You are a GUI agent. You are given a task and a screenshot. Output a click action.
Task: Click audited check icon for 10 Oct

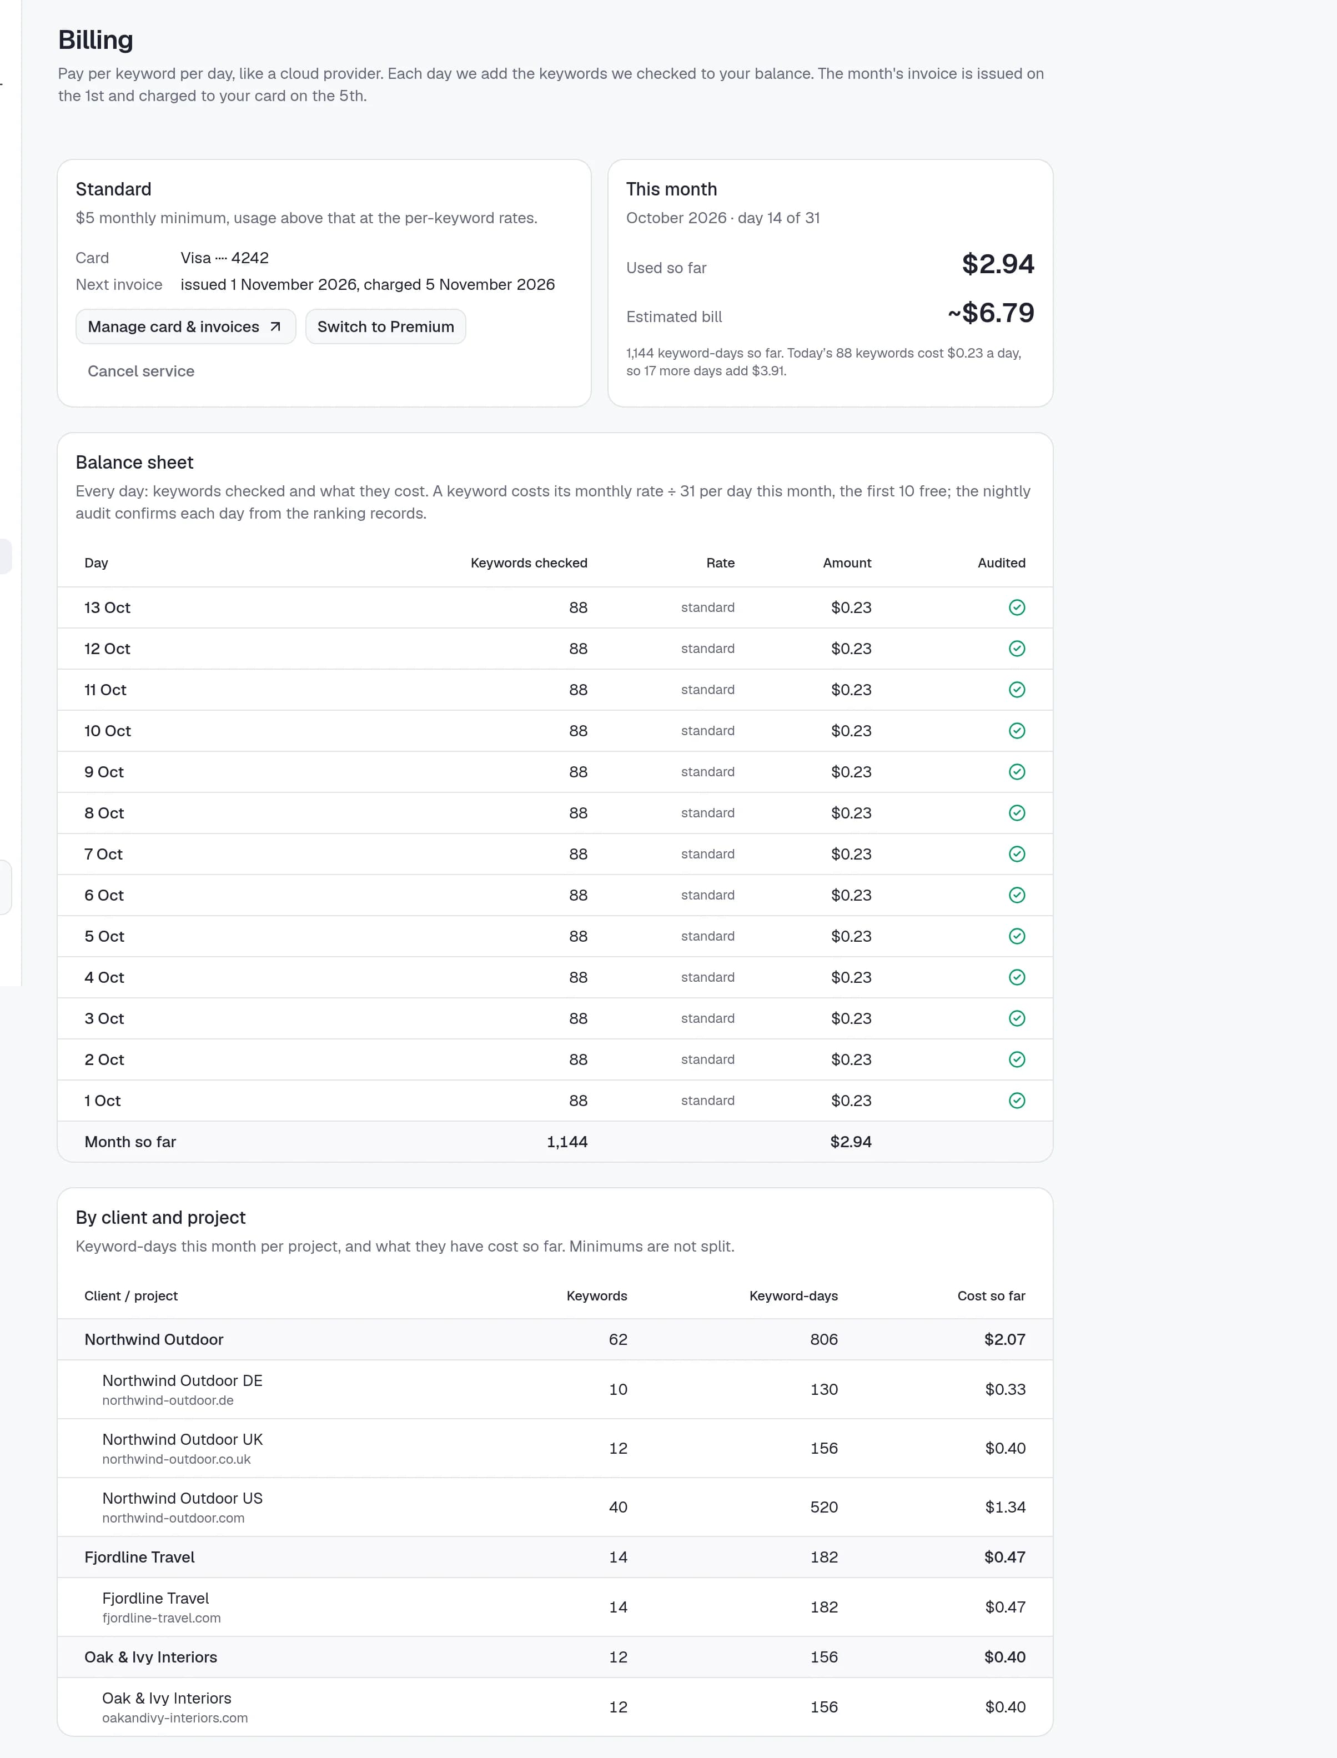pos(1016,731)
